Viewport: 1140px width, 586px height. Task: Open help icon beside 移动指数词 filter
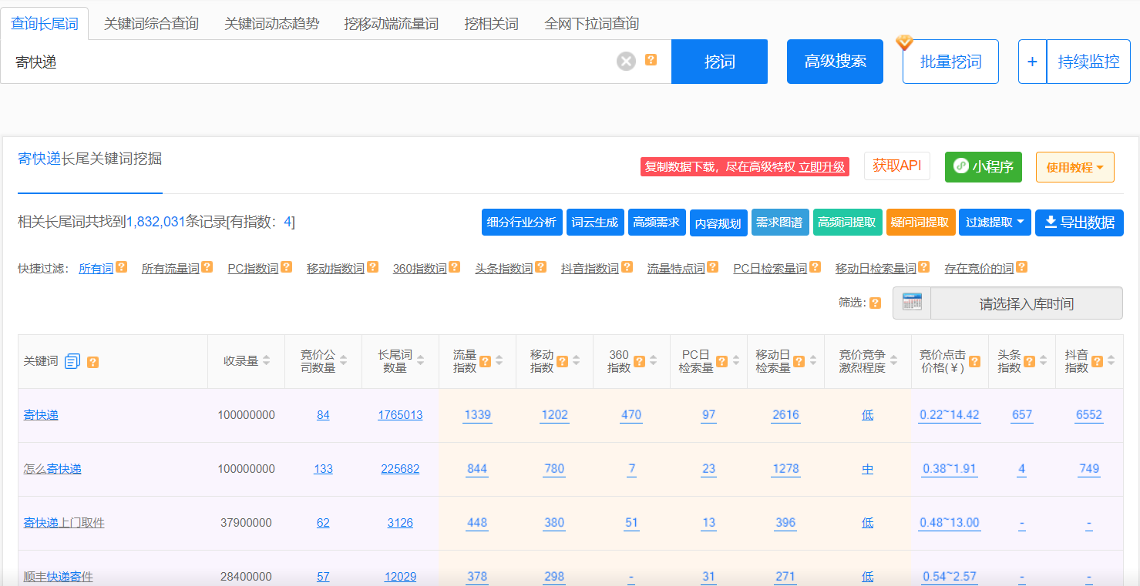pos(372,267)
